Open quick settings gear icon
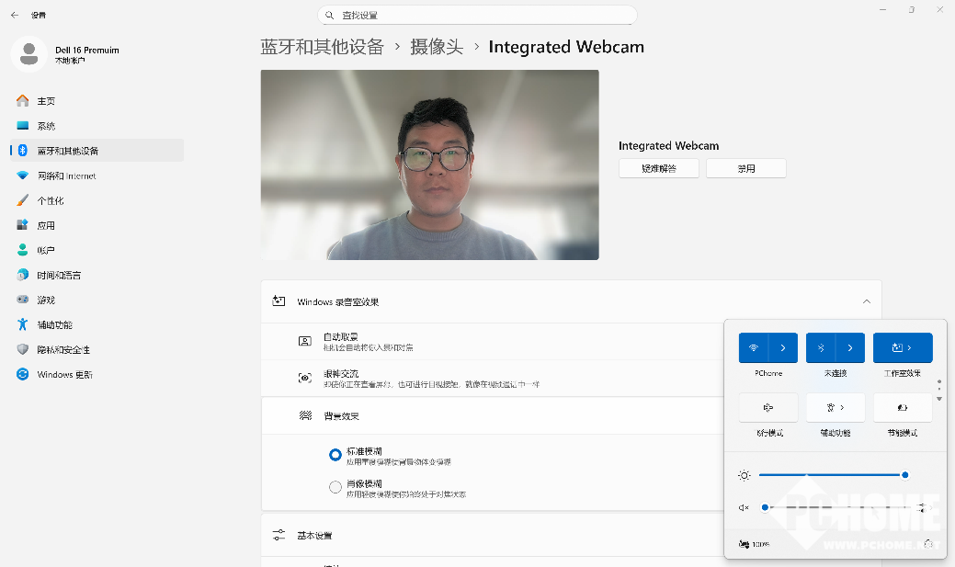The width and height of the screenshot is (955, 567). [x=928, y=544]
